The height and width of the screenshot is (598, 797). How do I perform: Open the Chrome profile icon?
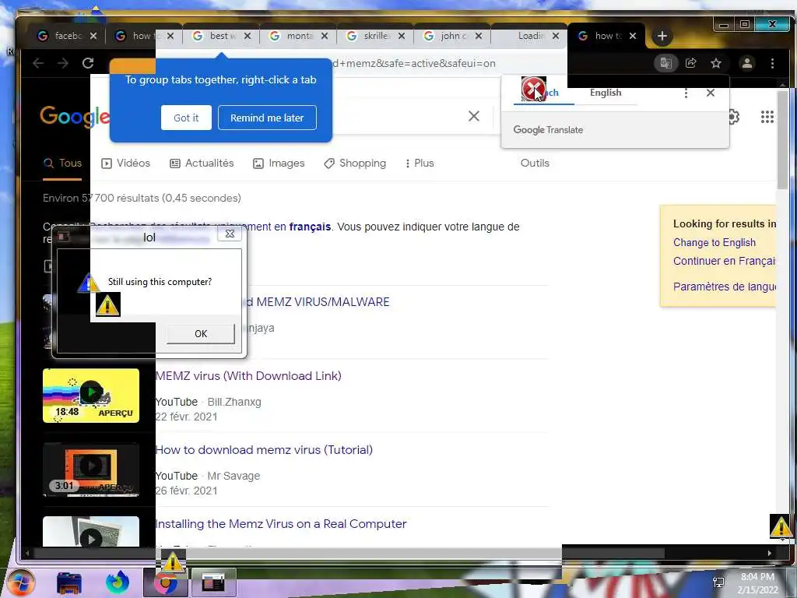point(747,63)
